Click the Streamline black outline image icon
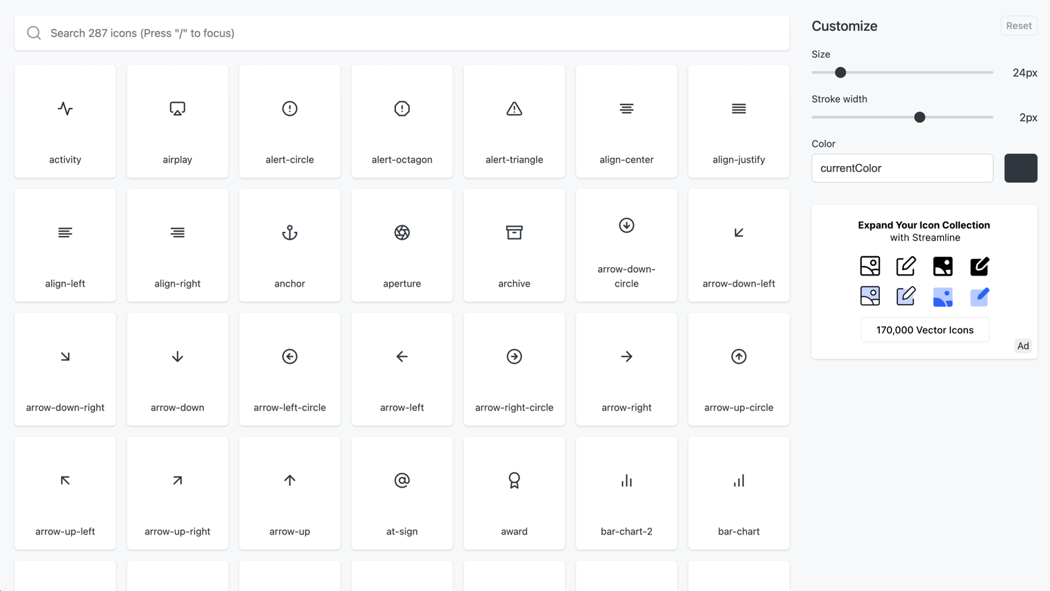Viewport: 1050px width, 591px height. 870,266
